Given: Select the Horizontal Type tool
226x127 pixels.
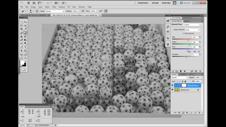Looking at the screenshot, I should coord(25,47).
